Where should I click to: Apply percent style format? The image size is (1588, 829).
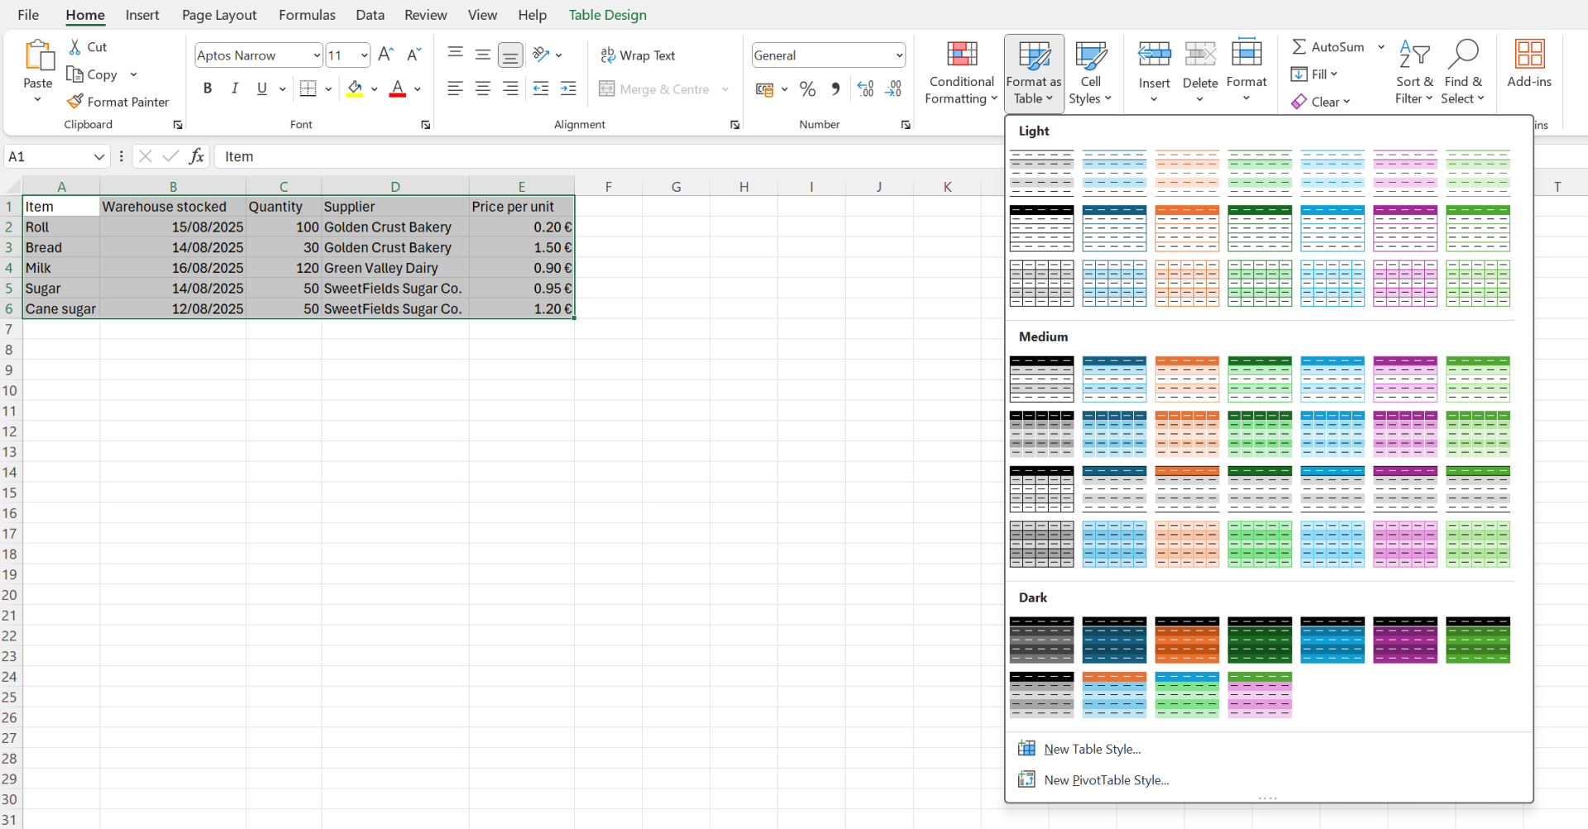coord(808,89)
